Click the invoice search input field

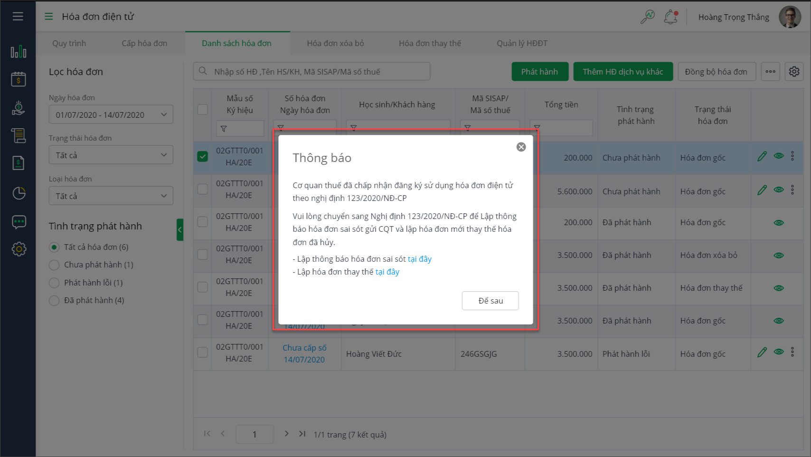pos(311,72)
